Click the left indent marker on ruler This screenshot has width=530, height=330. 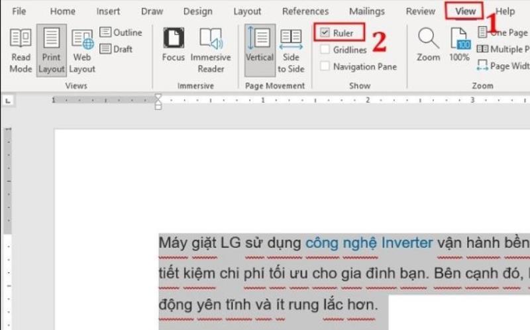point(158,107)
